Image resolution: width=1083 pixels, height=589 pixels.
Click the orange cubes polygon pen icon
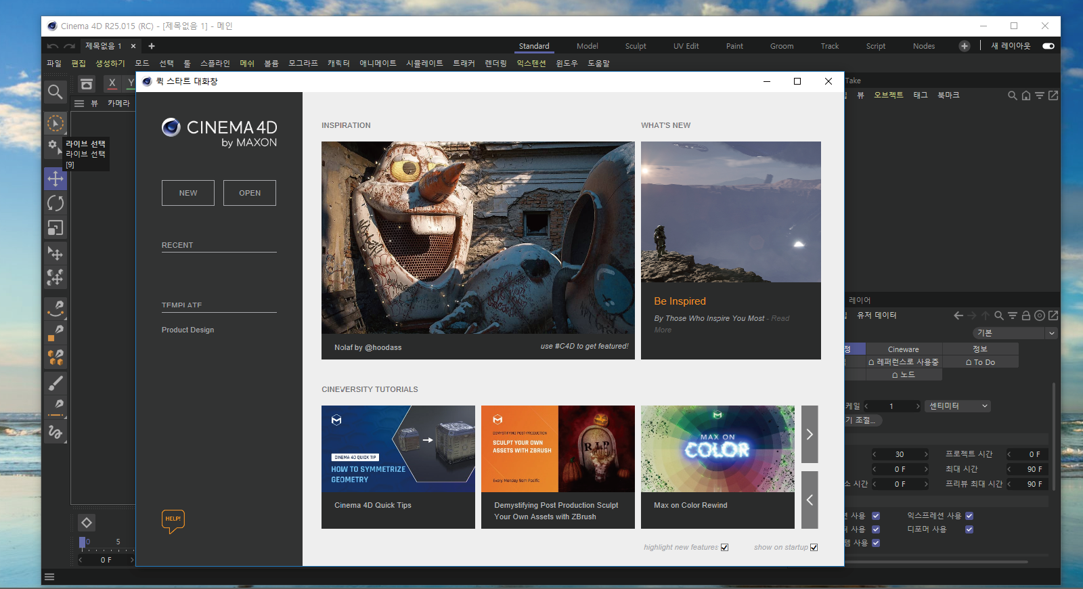tap(56, 357)
